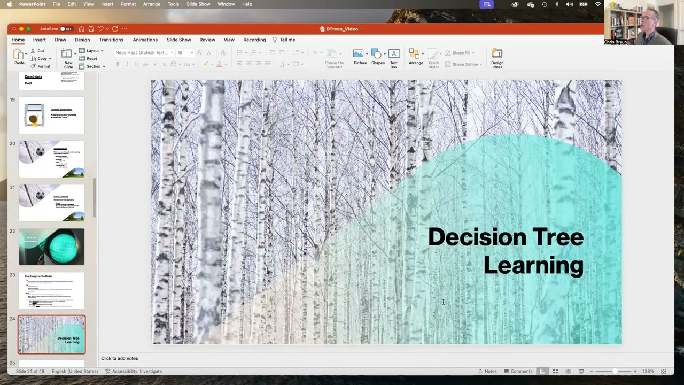Click the Reset slide icon

point(82,58)
